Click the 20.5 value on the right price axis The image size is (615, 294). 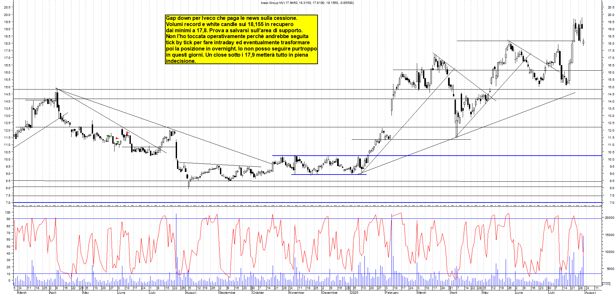pyautogui.click(x=611, y=7)
